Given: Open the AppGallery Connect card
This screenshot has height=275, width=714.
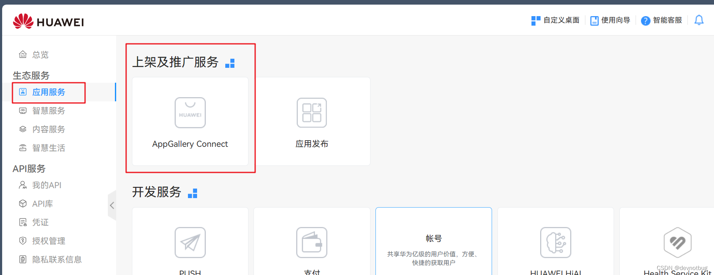Looking at the screenshot, I should click(x=190, y=122).
